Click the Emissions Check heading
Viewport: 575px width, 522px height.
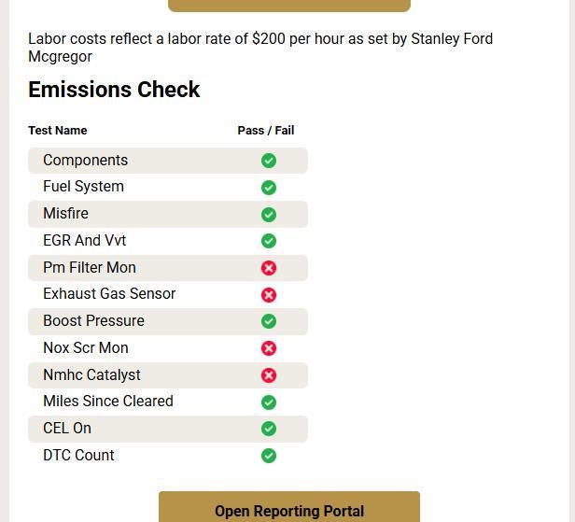(114, 89)
